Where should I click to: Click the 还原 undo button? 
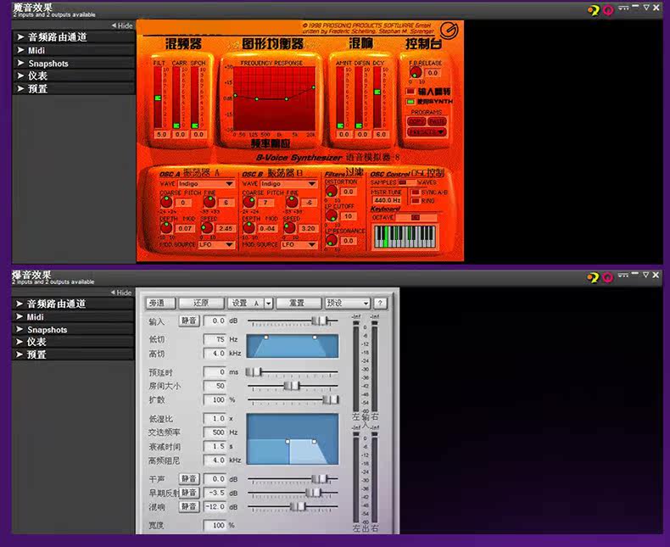coord(201,303)
